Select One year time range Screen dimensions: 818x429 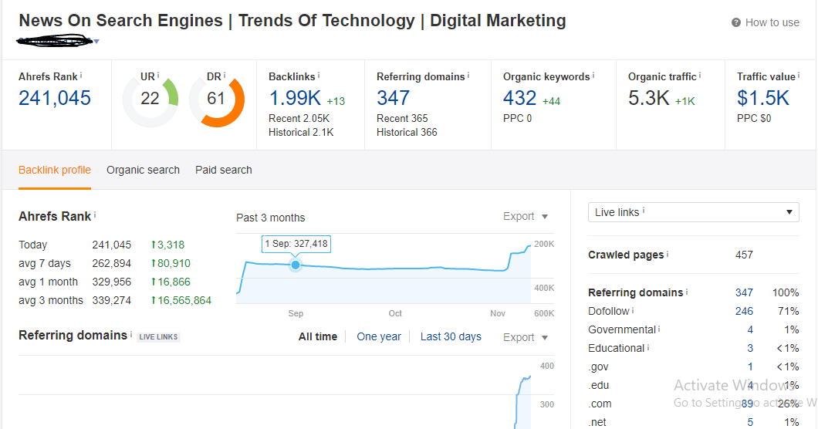pos(379,336)
